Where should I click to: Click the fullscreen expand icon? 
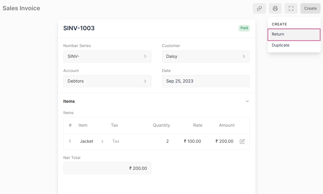tap(291, 8)
